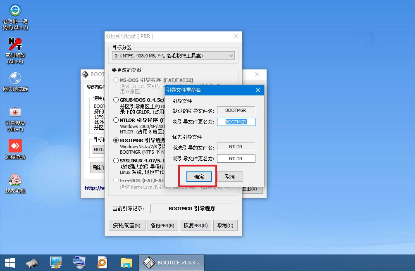Close the 引导文件重命名 dialog
This screenshot has height=271, width=415.
258,90
